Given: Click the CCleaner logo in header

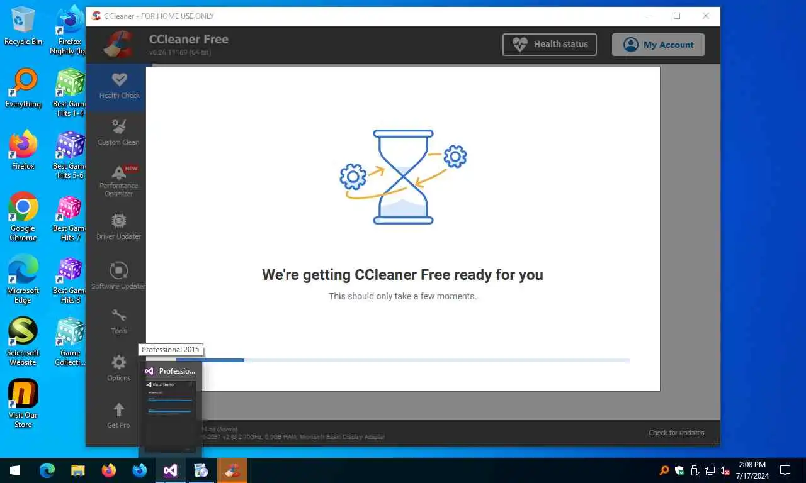Looking at the screenshot, I should click(x=118, y=44).
